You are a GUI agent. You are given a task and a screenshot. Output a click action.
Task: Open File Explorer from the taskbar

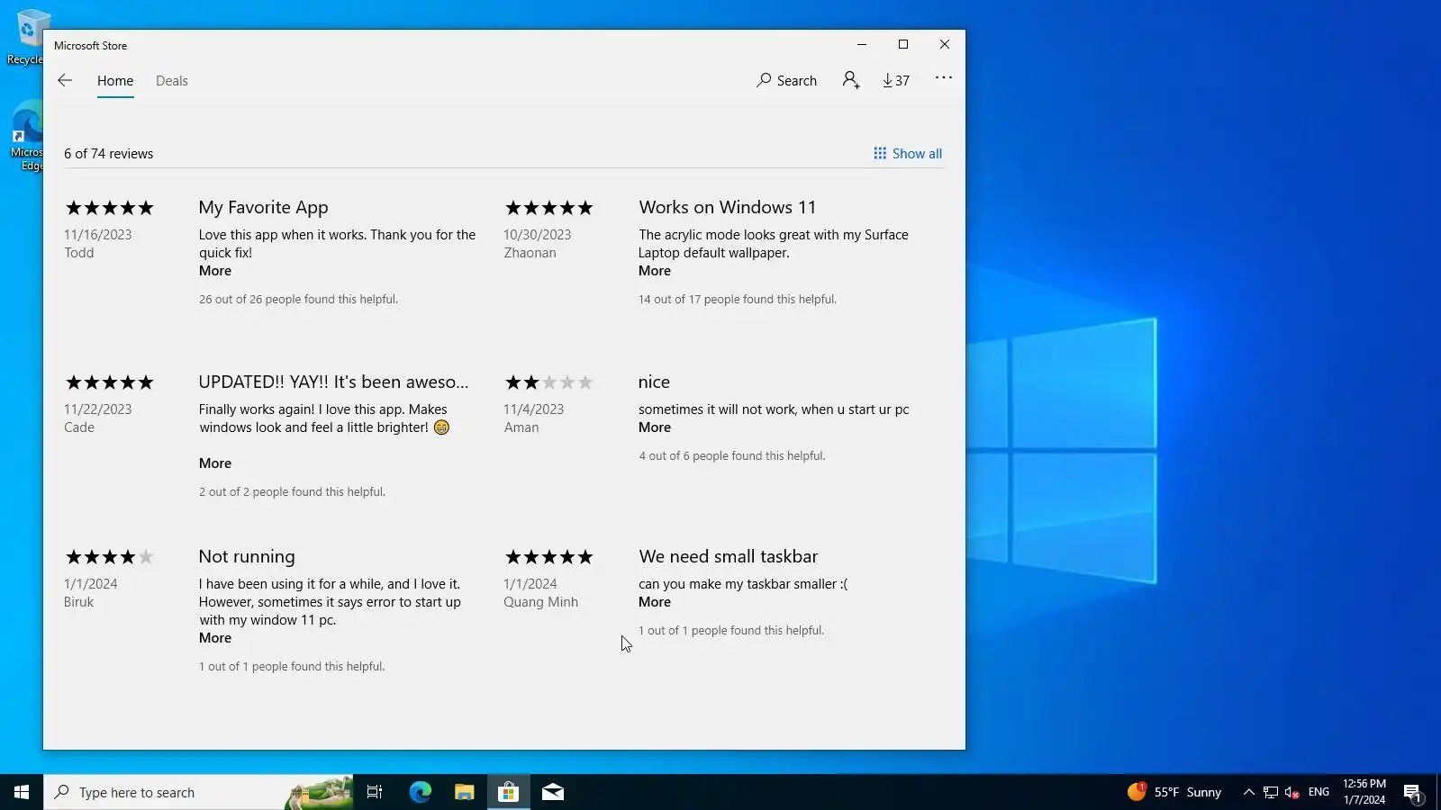(464, 792)
